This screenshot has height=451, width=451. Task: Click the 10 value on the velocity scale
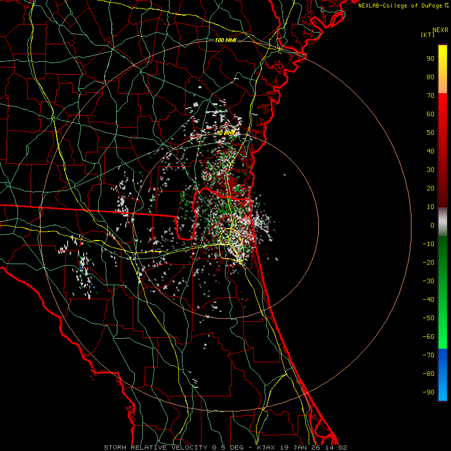point(430,207)
